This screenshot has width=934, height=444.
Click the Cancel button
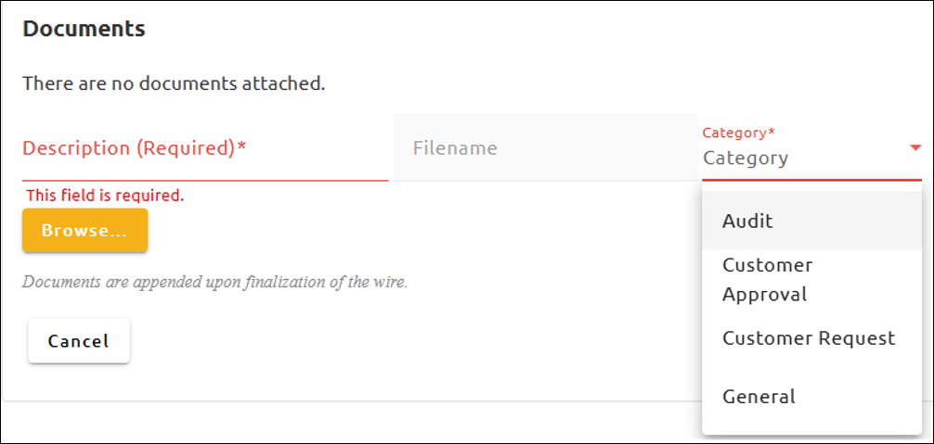[79, 341]
